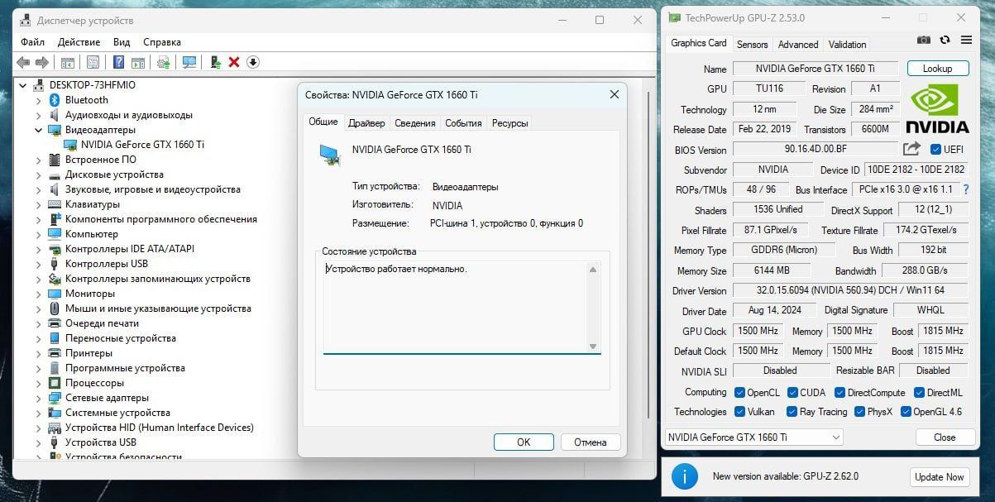Click the question mark beside Bus Interface

click(966, 189)
